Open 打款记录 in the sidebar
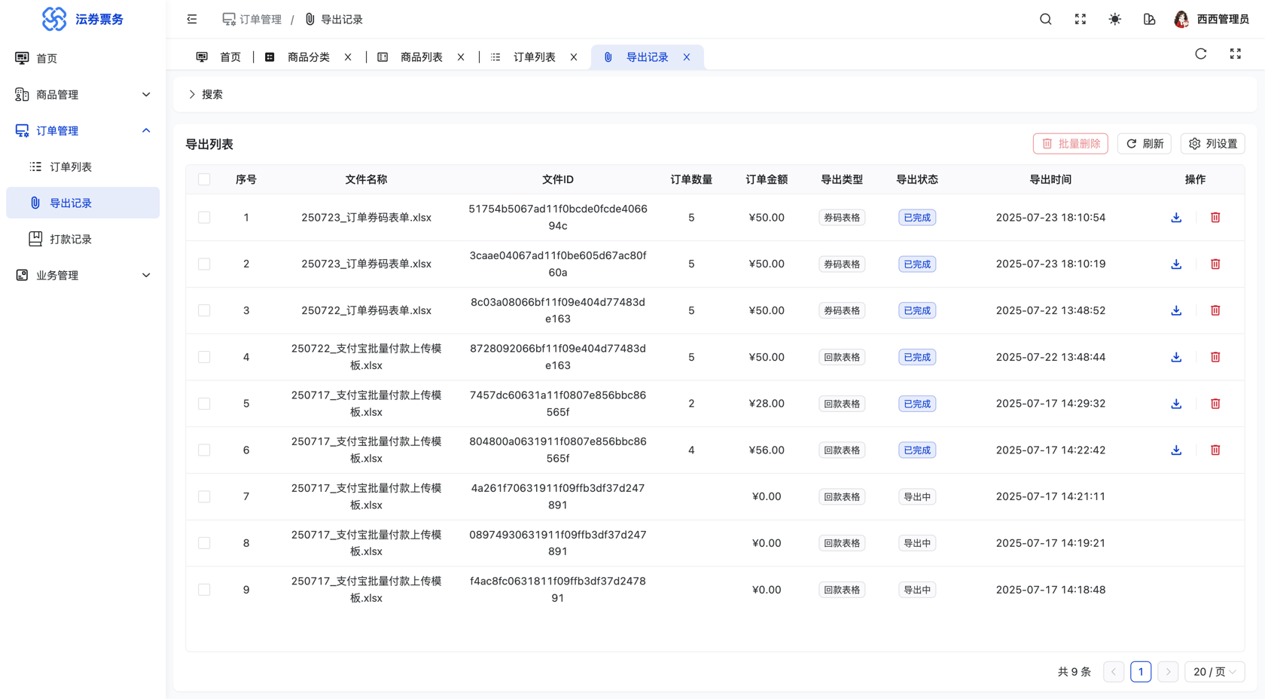Image resolution: width=1265 pixels, height=699 pixels. 71,240
